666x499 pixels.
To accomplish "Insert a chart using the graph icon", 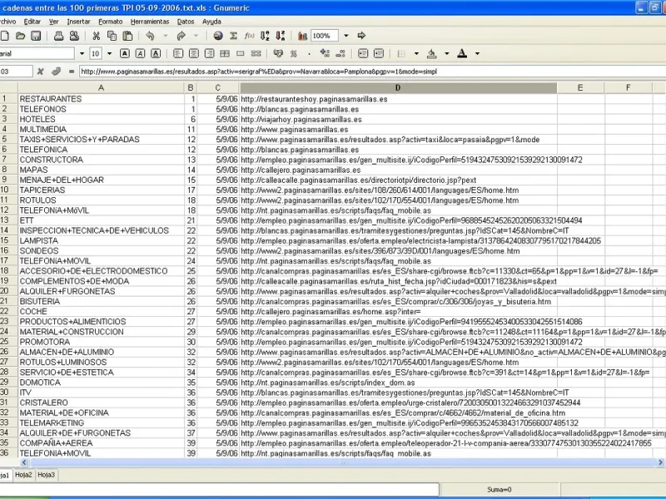I will click(302, 36).
